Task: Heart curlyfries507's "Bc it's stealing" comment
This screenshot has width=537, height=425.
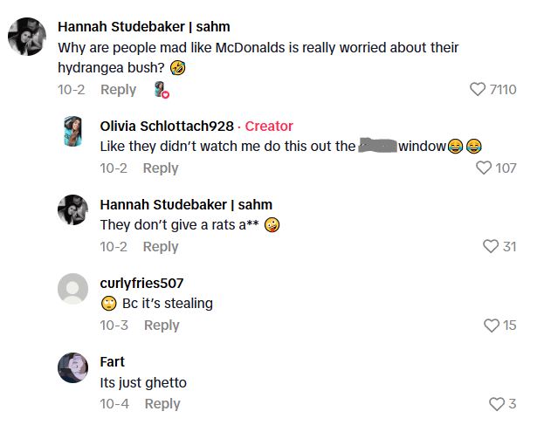Action: pyautogui.click(x=491, y=326)
